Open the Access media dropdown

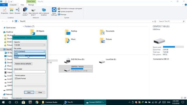click(25, 12)
